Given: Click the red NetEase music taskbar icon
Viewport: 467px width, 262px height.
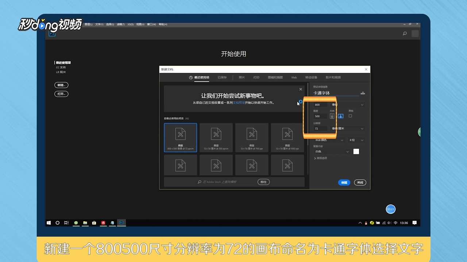Looking at the screenshot, I should (x=103, y=223).
